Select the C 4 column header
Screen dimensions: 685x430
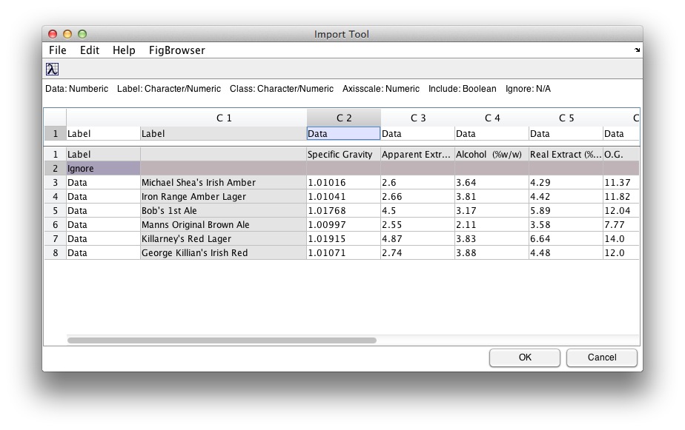[492, 118]
